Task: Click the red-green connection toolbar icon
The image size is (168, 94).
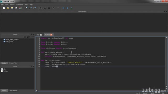Action: (x=20, y=8)
